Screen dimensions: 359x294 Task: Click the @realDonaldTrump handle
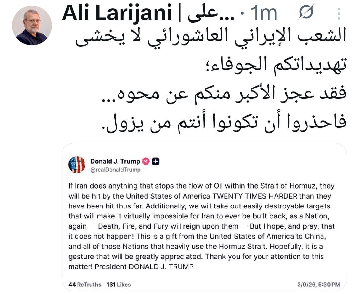[x=115, y=170]
